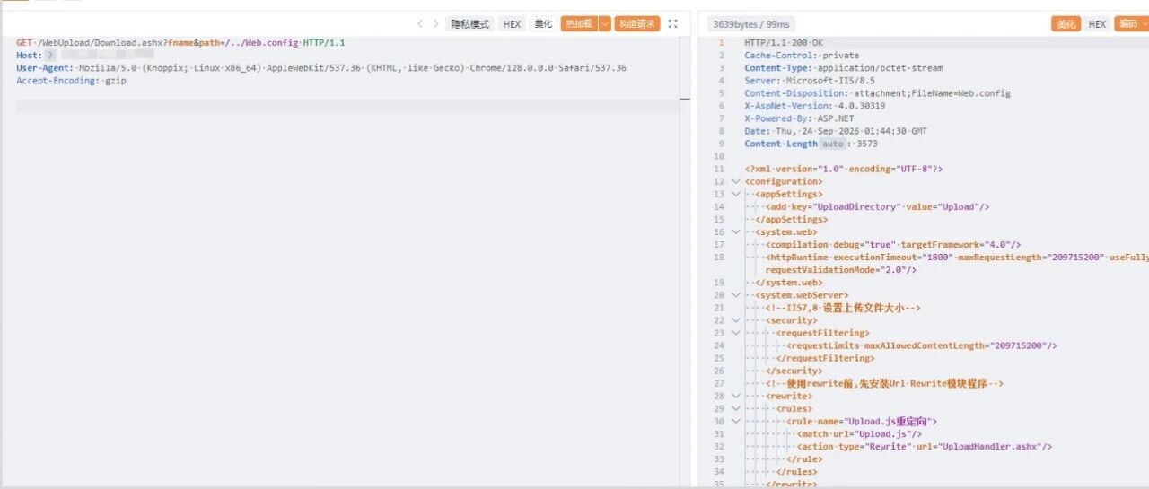This screenshot has width=1149, height=489.
Task: Toggle 美化 in the request editor toolbar
Action: click(x=543, y=24)
